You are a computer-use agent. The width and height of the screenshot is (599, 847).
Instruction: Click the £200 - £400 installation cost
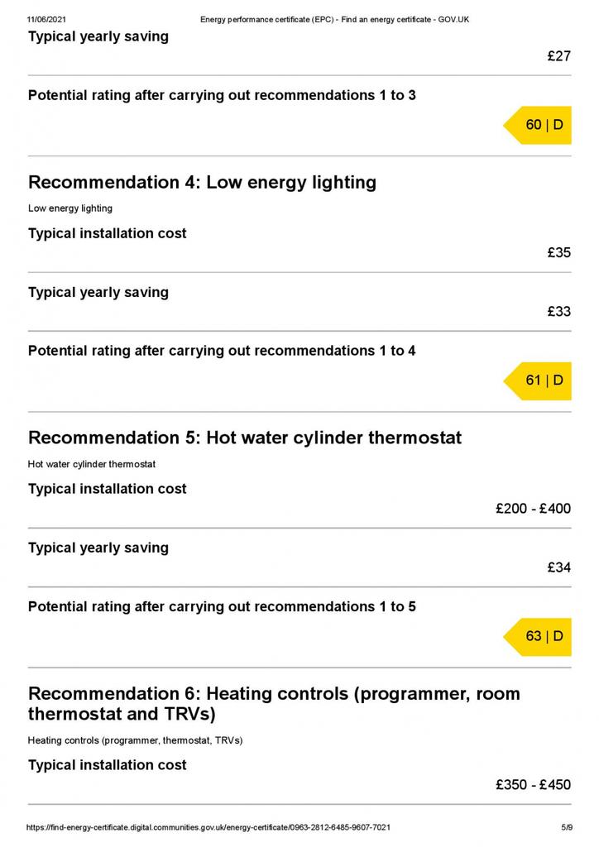tap(533, 509)
